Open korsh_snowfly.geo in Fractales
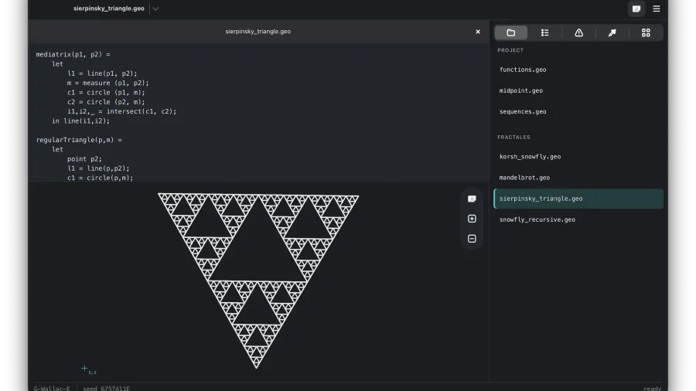The image size is (696, 391). click(x=530, y=157)
